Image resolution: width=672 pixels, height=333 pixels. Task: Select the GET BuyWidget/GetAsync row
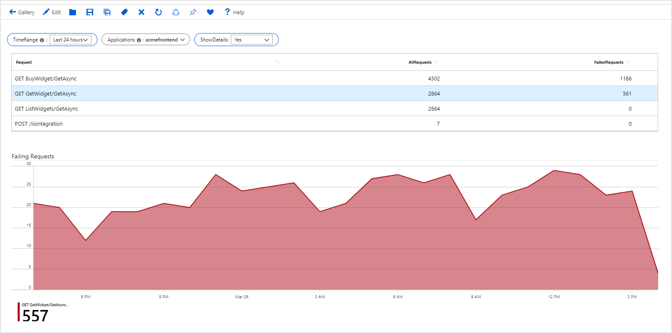pos(335,78)
